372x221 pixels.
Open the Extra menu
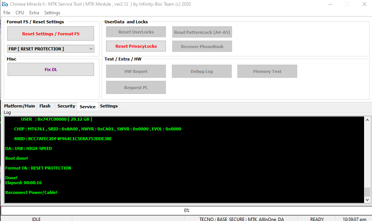[34, 13]
